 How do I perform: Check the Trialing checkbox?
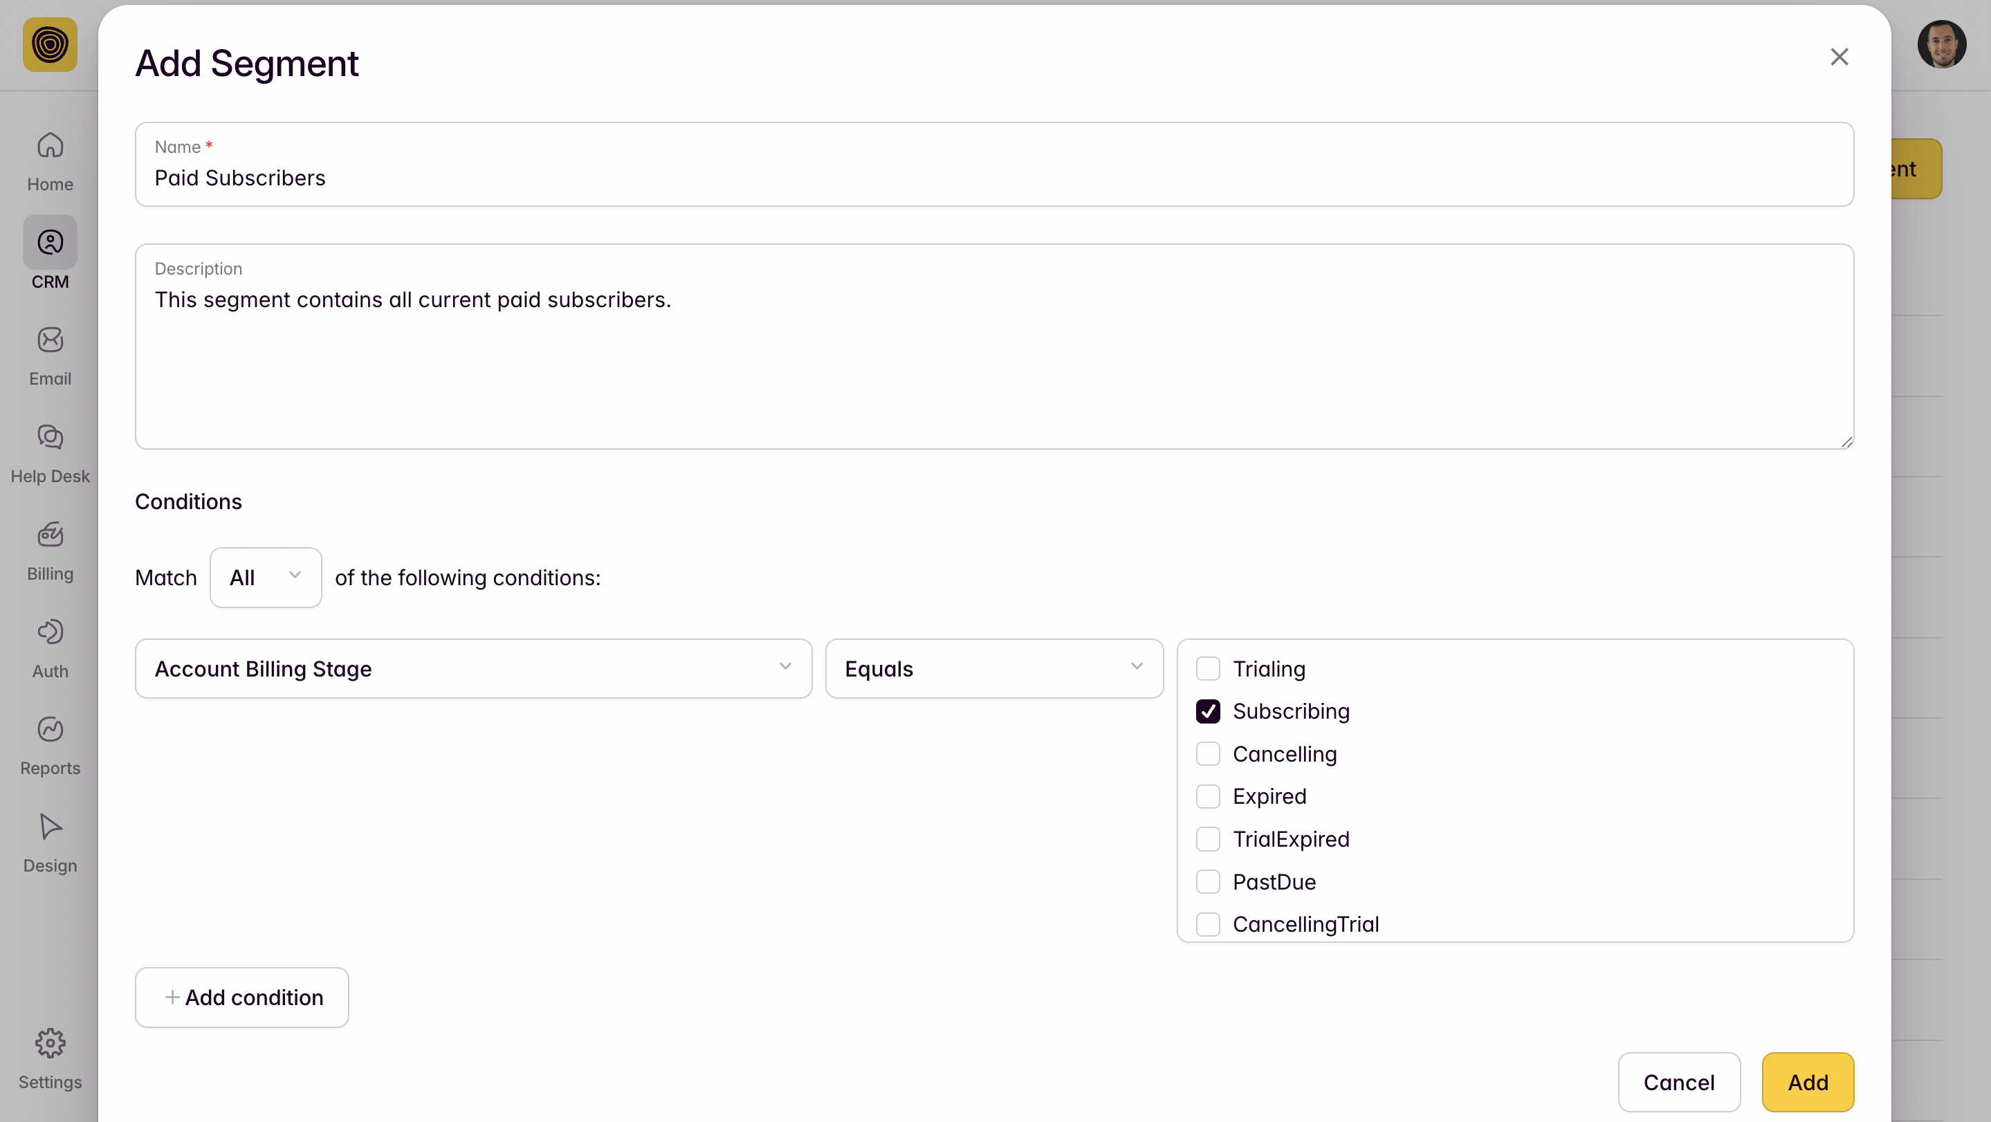1208,668
